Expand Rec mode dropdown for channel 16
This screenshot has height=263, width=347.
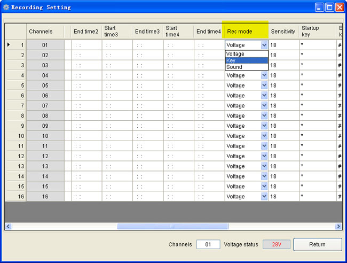point(264,196)
